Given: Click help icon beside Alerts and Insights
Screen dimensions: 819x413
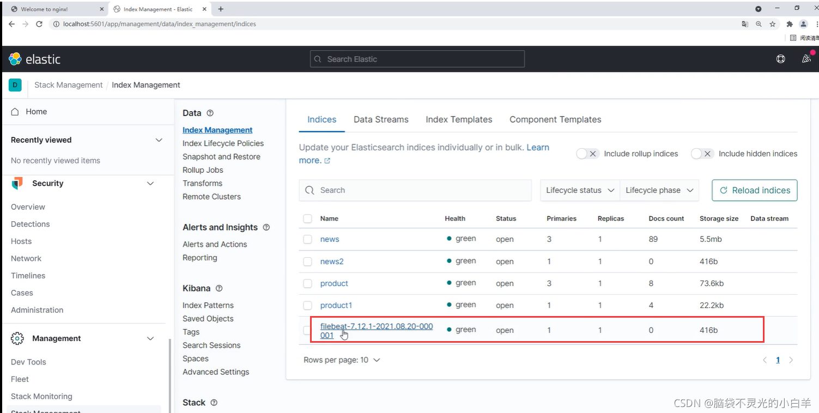Looking at the screenshot, I should [x=266, y=227].
